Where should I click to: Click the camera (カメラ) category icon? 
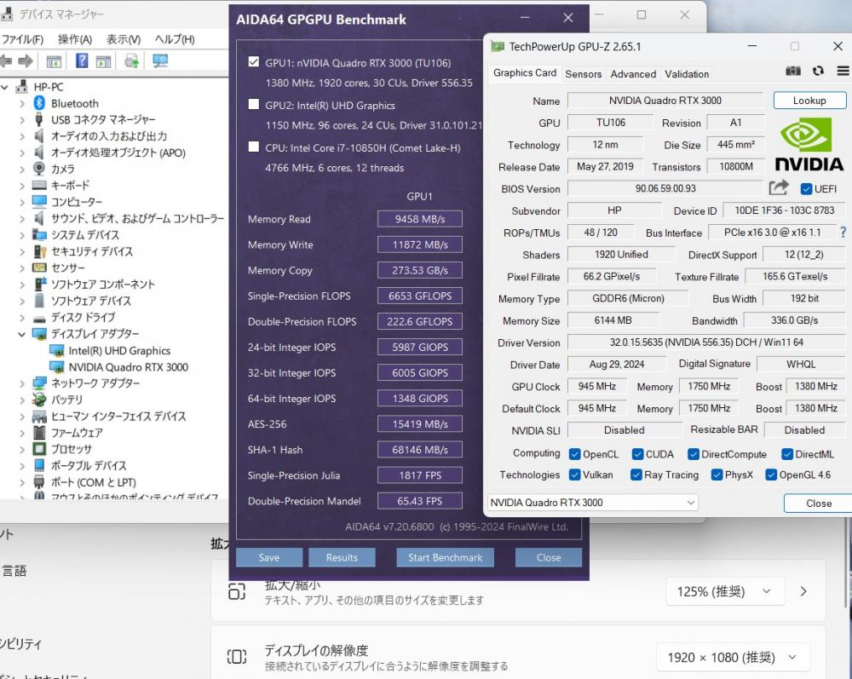pyautogui.click(x=39, y=169)
